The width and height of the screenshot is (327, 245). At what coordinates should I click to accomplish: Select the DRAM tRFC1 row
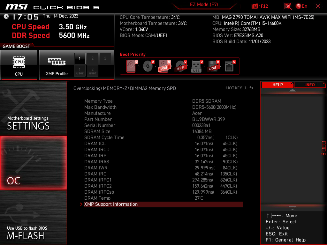163,180
